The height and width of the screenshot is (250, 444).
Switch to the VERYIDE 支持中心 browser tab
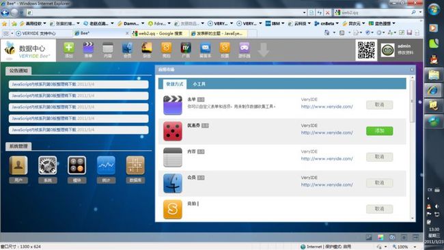click(42, 33)
